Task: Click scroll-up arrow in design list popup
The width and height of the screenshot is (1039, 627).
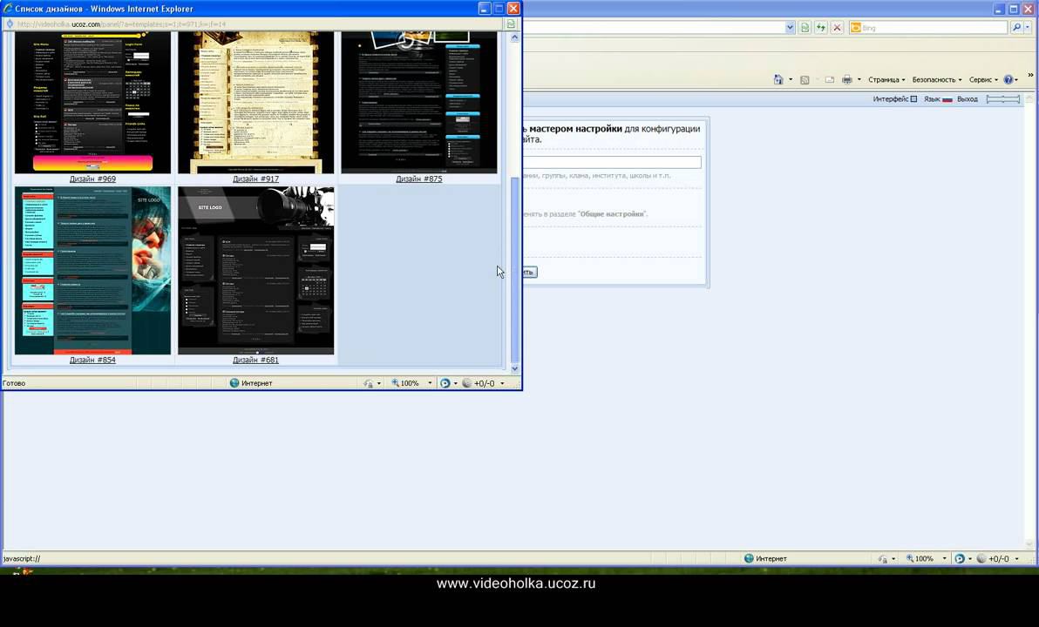Action: pos(515,37)
